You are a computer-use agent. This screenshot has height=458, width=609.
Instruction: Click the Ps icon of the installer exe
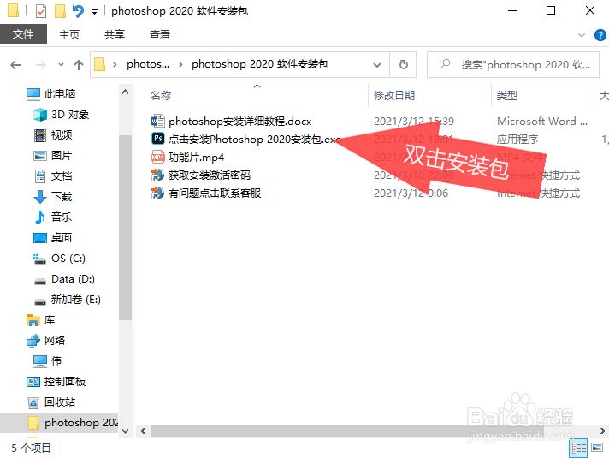click(x=157, y=139)
